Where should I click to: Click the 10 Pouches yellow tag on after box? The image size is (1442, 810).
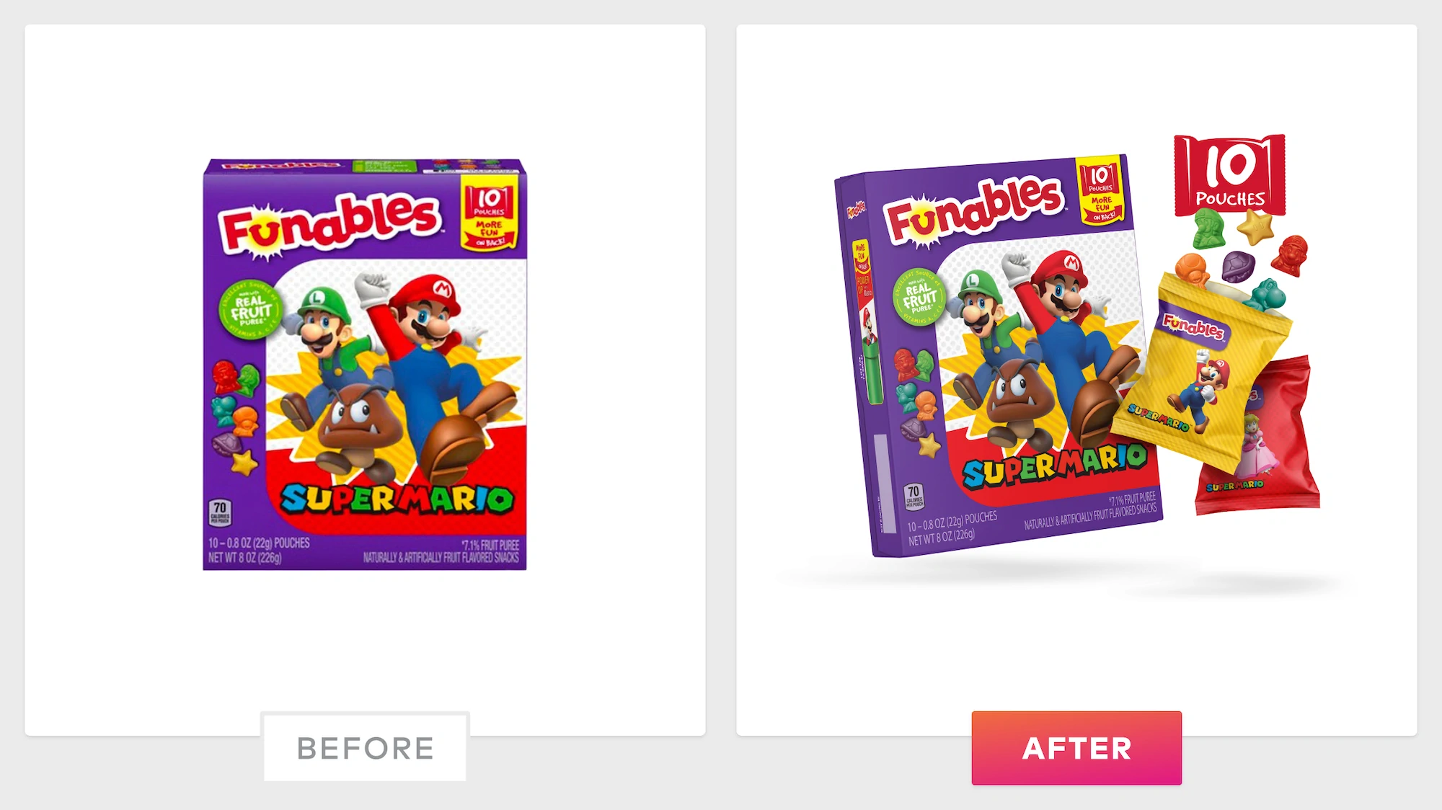click(x=1100, y=191)
